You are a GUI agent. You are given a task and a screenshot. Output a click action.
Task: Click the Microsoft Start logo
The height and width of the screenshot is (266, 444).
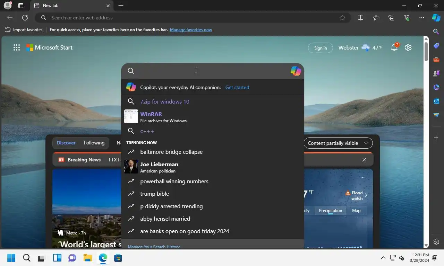click(49, 48)
